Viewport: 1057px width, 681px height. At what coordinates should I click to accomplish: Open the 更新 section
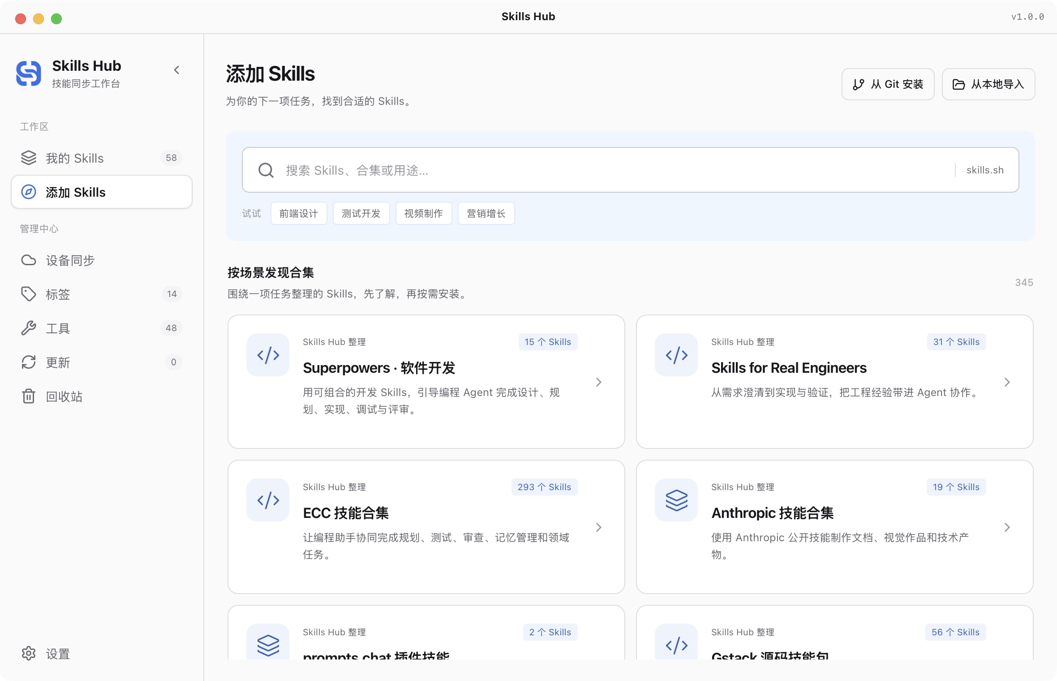102,362
